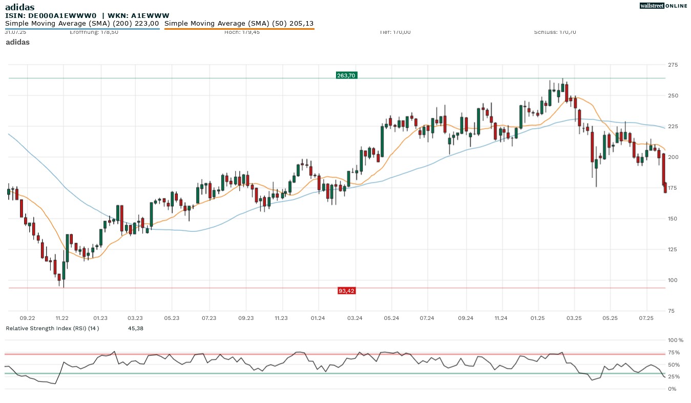
Task: Click the 11.22 date axis label
Action: point(62,318)
